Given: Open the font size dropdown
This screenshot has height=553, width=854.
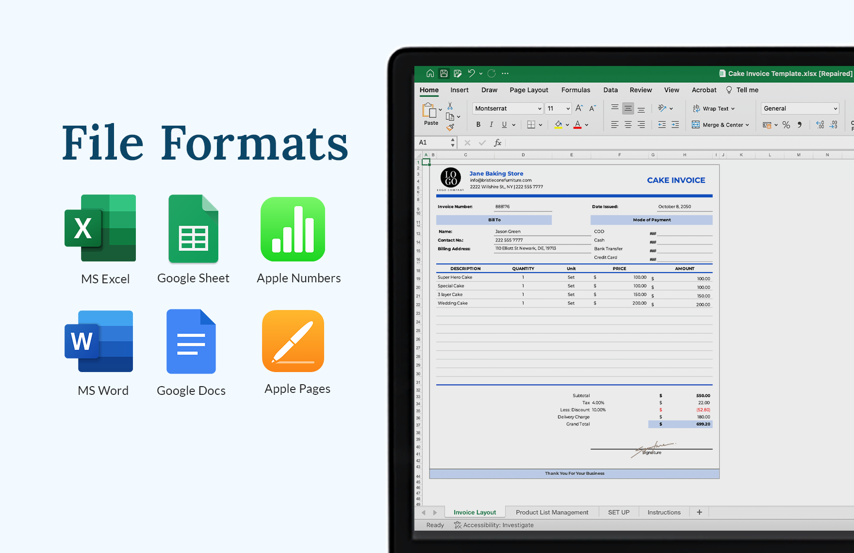Looking at the screenshot, I should [558, 108].
